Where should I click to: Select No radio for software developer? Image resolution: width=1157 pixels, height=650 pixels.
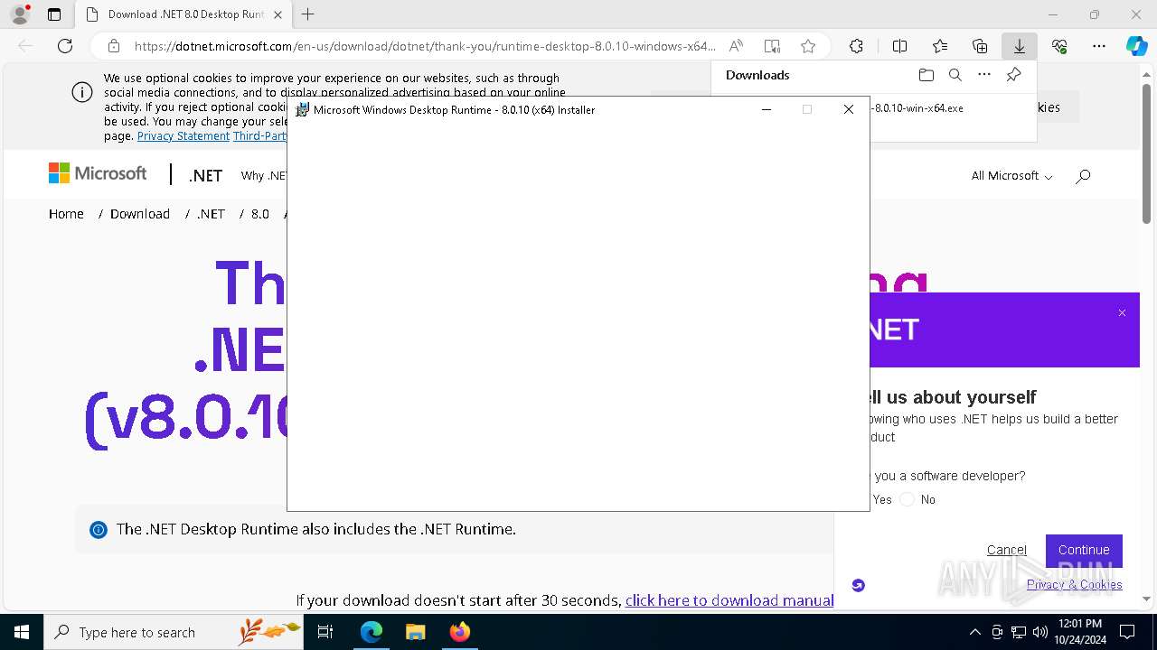click(908, 499)
